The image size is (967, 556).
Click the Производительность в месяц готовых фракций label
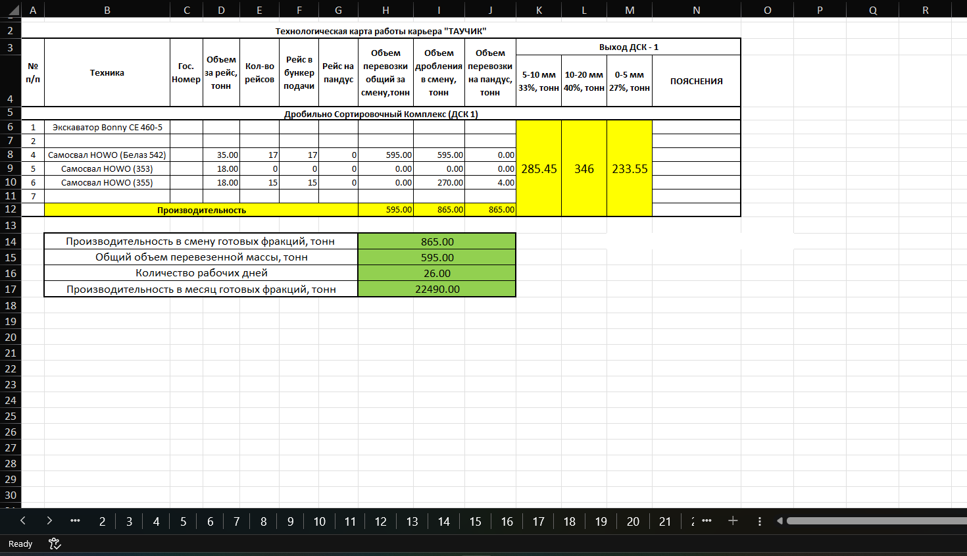201,289
